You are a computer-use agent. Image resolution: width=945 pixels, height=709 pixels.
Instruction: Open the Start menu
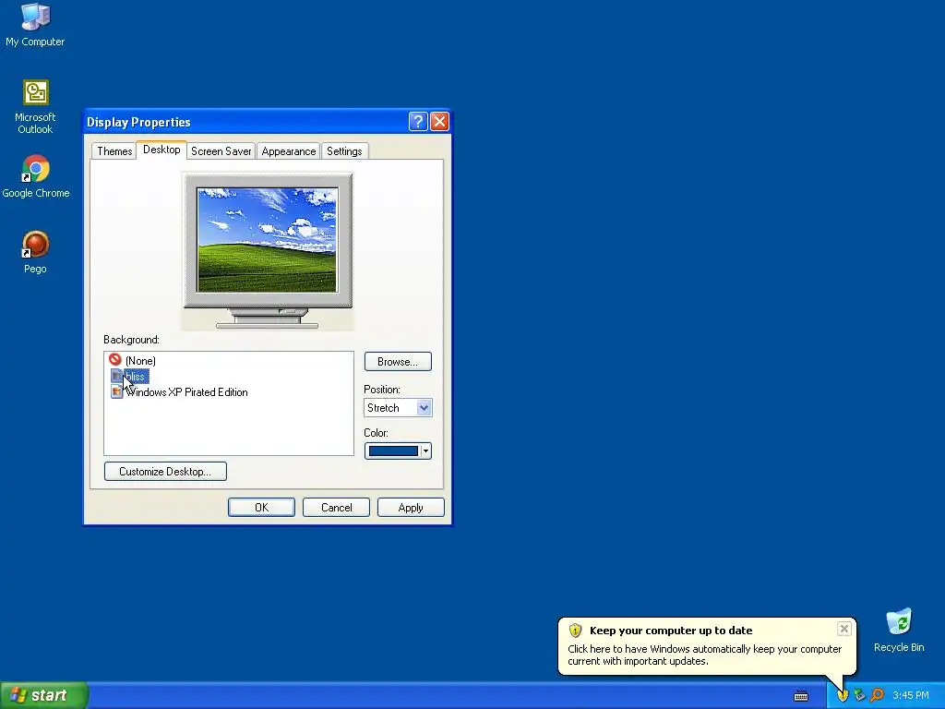tap(44, 695)
